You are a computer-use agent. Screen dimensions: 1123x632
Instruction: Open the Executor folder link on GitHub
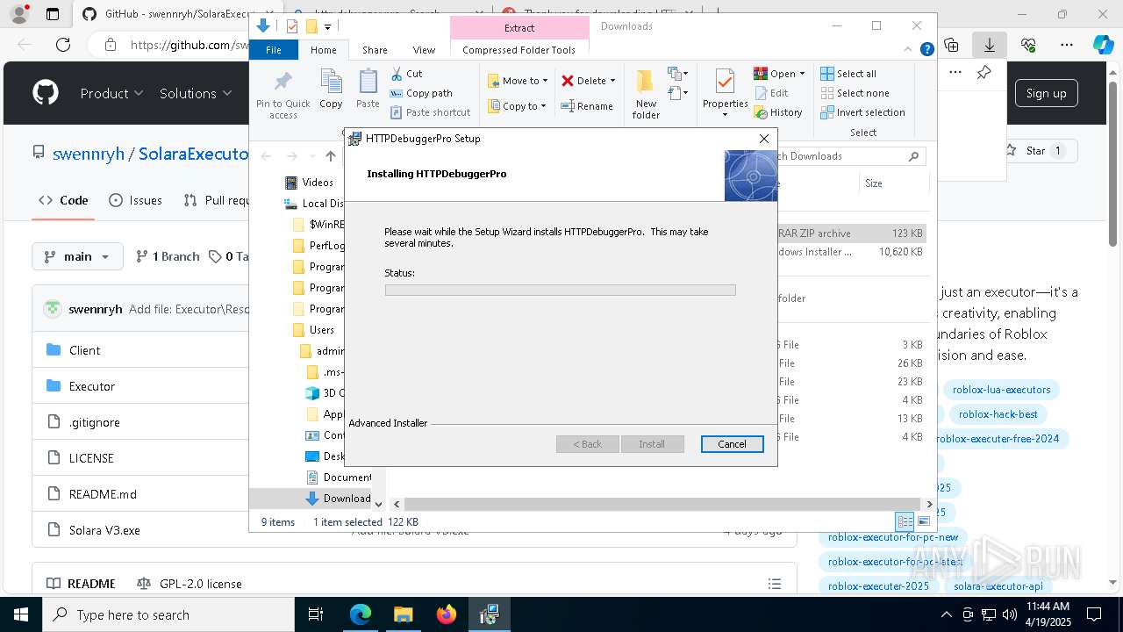coord(92,386)
